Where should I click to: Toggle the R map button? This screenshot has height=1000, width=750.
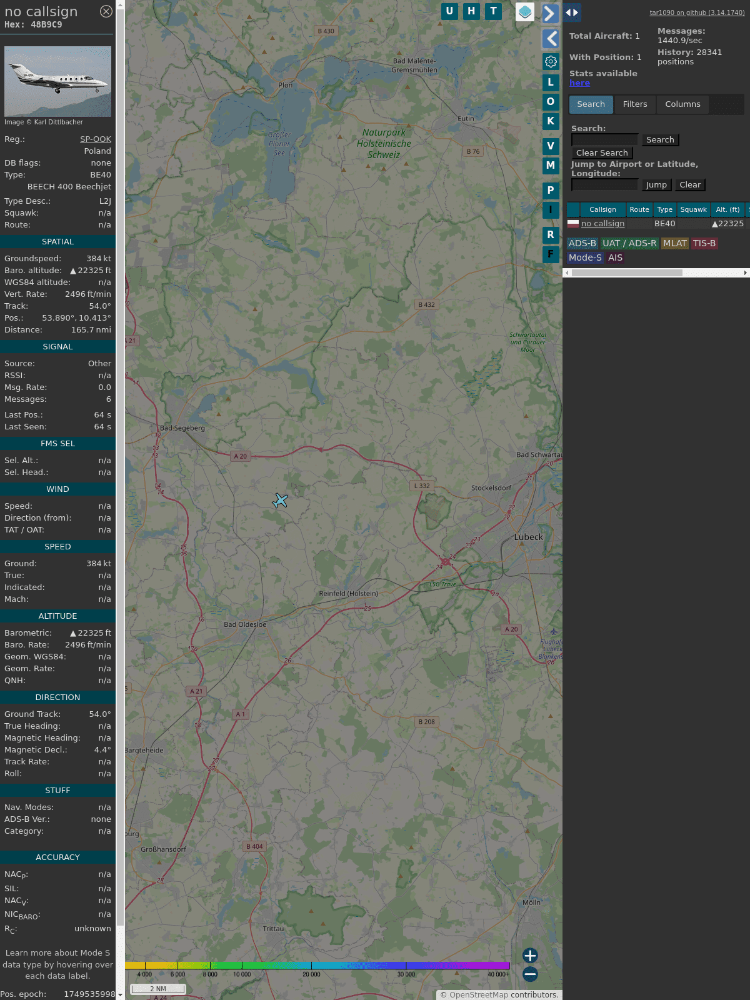[x=551, y=235]
